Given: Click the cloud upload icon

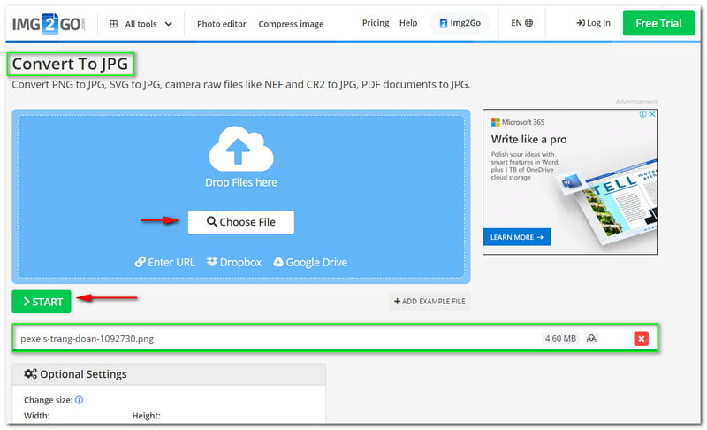Looking at the screenshot, I should 240,149.
